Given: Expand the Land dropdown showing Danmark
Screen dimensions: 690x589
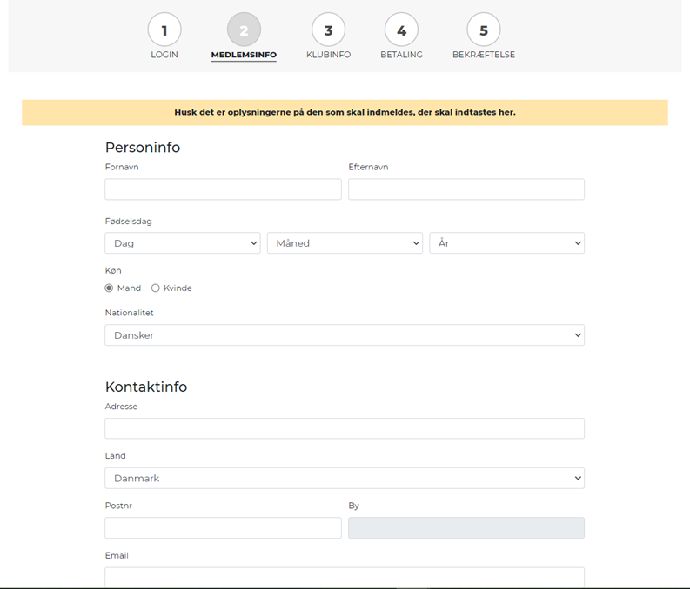Looking at the screenshot, I should pyautogui.click(x=345, y=478).
